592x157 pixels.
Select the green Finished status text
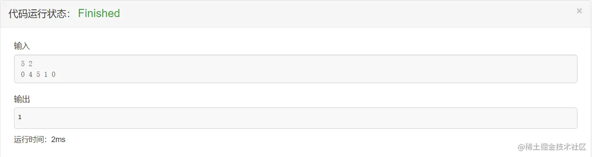[99, 13]
